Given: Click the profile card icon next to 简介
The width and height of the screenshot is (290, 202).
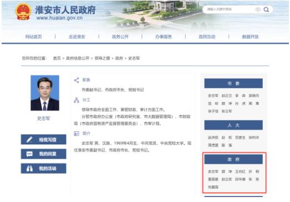Looking at the screenshot, I should [77, 133].
